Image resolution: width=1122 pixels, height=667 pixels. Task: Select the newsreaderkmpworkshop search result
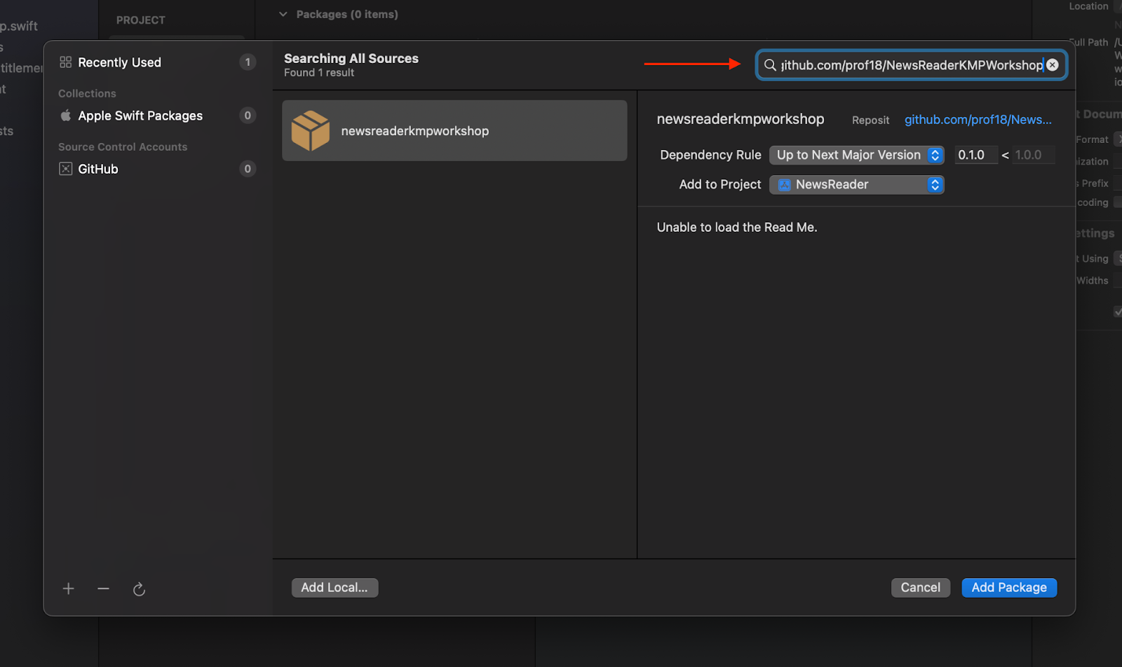pyautogui.click(x=454, y=130)
